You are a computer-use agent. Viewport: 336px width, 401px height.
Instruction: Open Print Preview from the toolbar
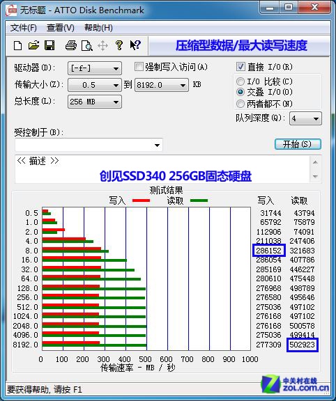87,46
